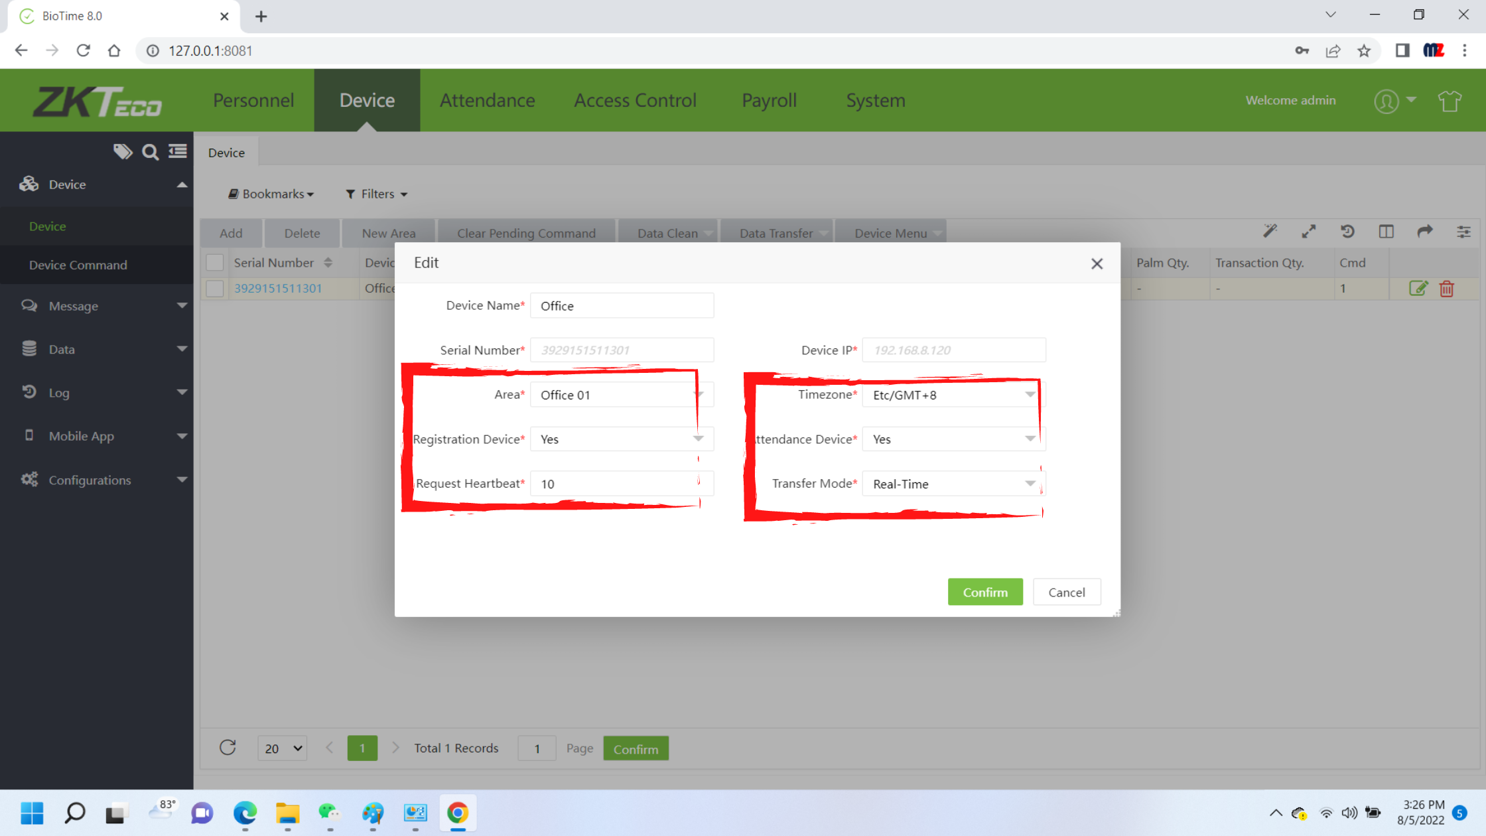The width and height of the screenshot is (1486, 836).
Task: Click the tags icon above sidebar
Action: [122, 152]
